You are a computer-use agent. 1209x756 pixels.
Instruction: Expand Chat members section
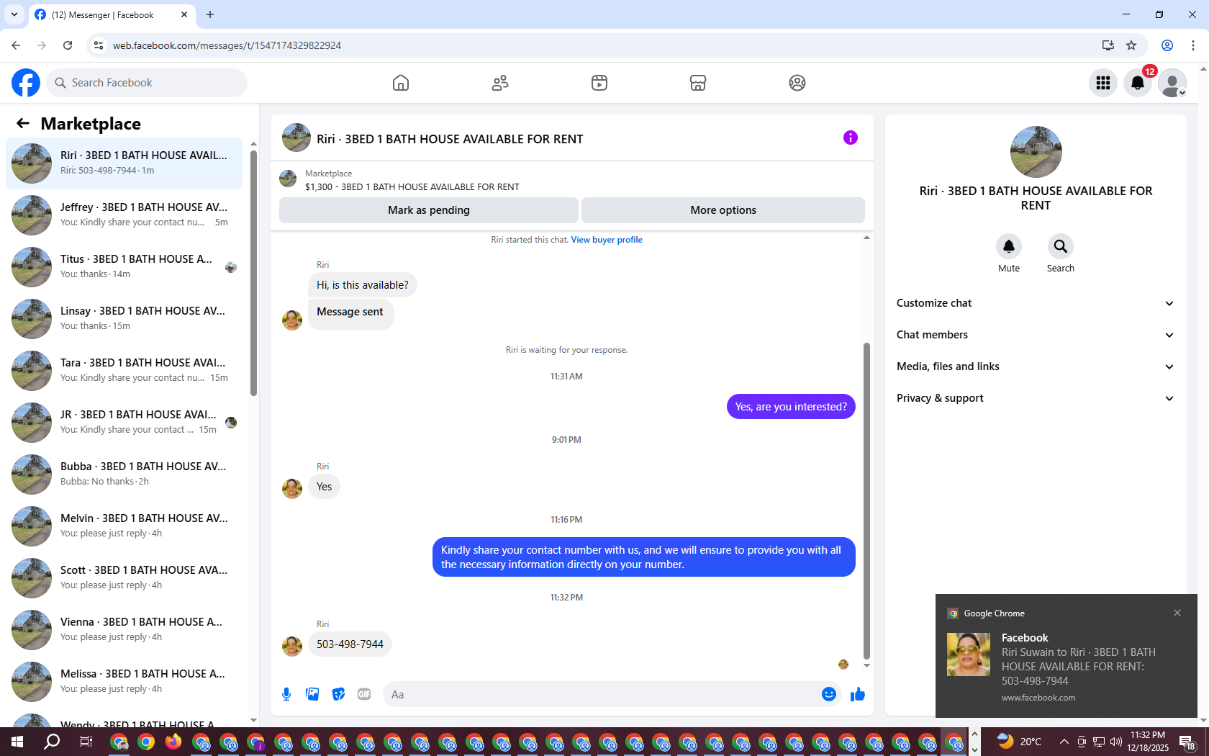point(1036,335)
